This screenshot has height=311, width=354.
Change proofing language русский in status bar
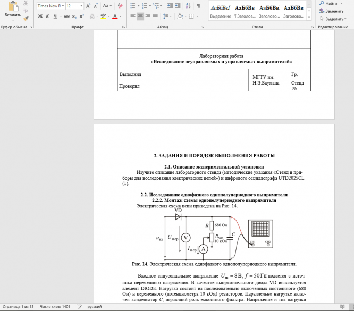95,307
